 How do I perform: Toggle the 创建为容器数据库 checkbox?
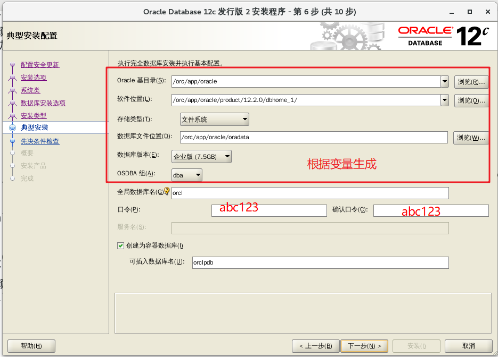click(x=120, y=245)
